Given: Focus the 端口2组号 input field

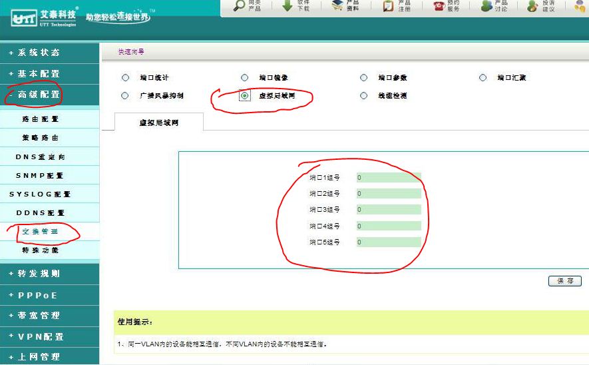Looking at the screenshot, I should pos(389,194).
